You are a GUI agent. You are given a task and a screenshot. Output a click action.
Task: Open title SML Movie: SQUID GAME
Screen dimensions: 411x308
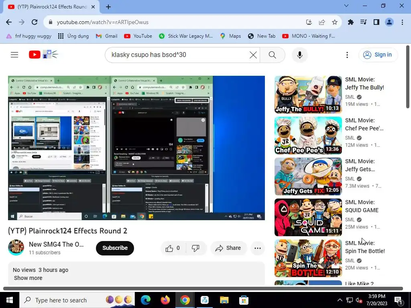point(362,206)
